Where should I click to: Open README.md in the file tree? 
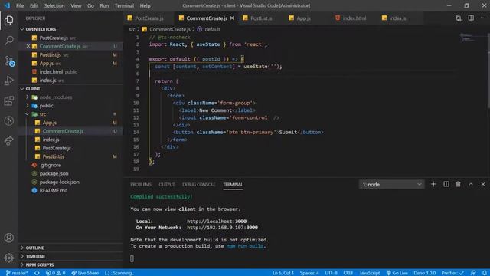click(54, 191)
